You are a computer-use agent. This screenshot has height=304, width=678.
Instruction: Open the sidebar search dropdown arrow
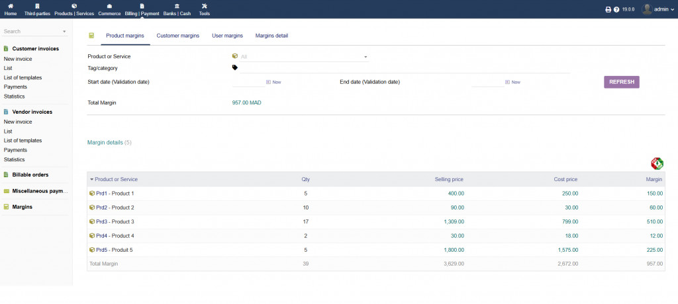point(64,32)
